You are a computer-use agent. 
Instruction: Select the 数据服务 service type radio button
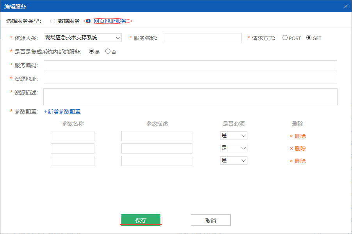click(x=53, y=21)
